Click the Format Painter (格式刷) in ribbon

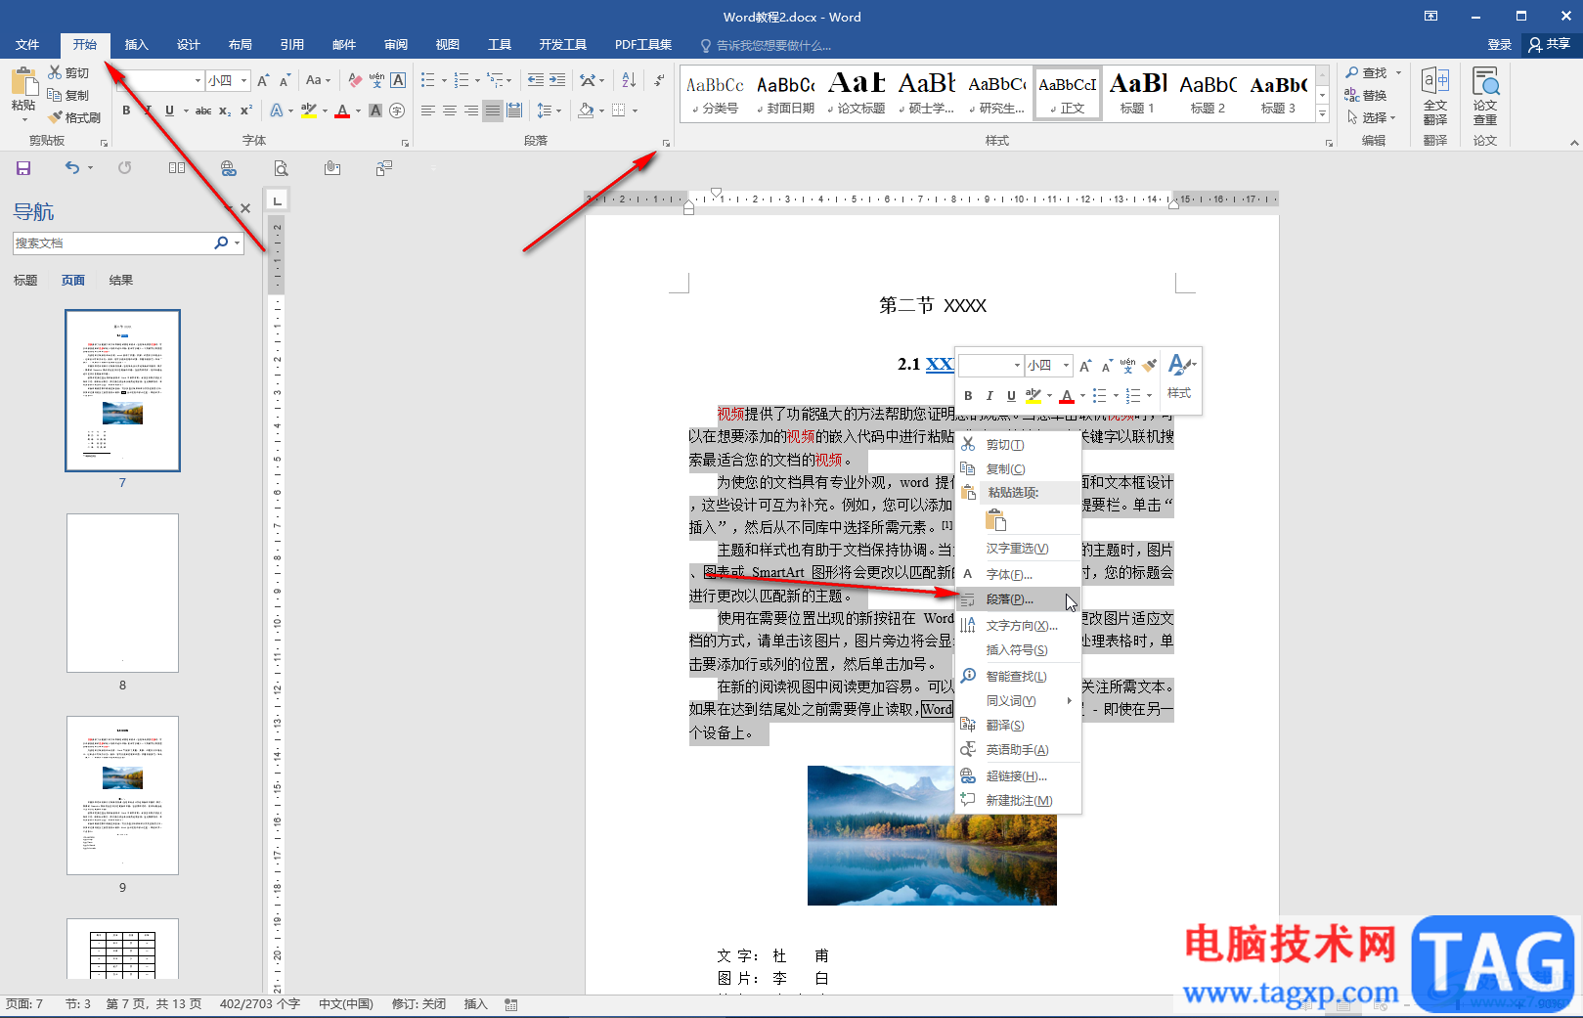[74, 117]
